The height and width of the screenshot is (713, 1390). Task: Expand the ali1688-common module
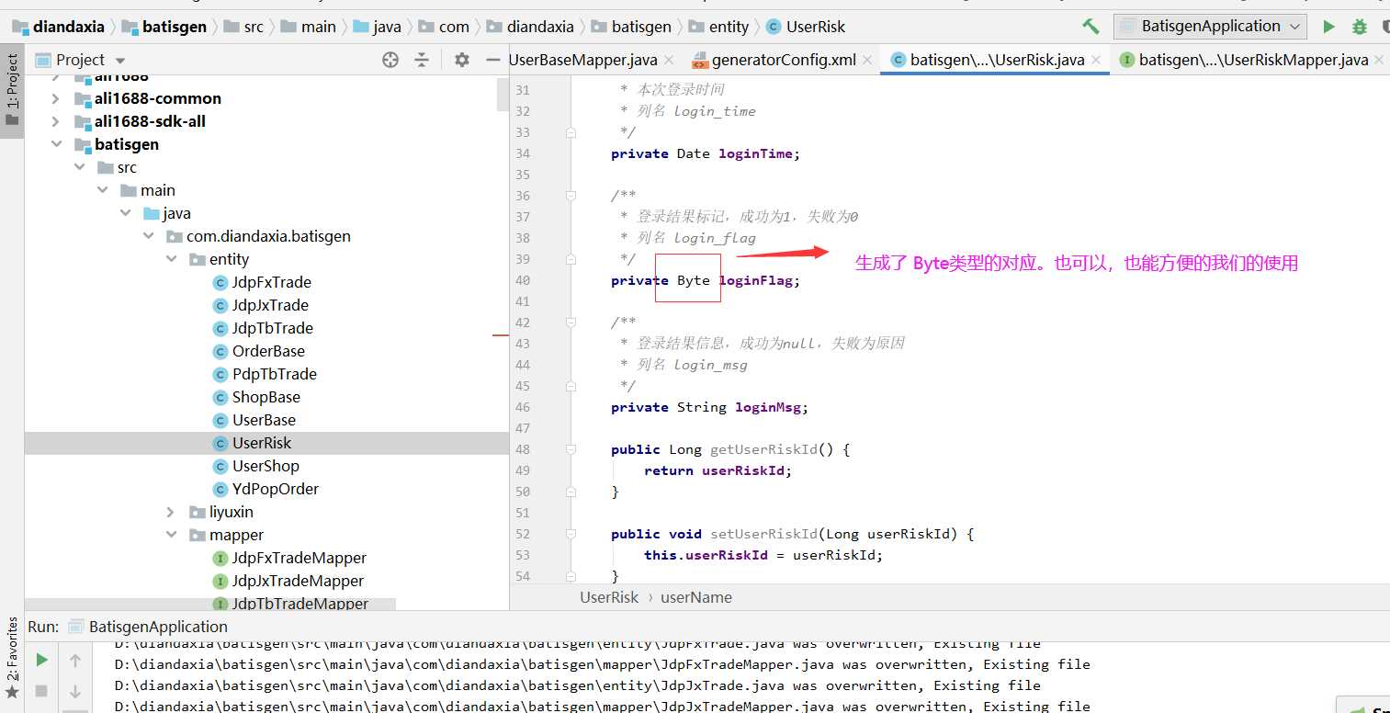pyautogui.click(x=57, y=98)
